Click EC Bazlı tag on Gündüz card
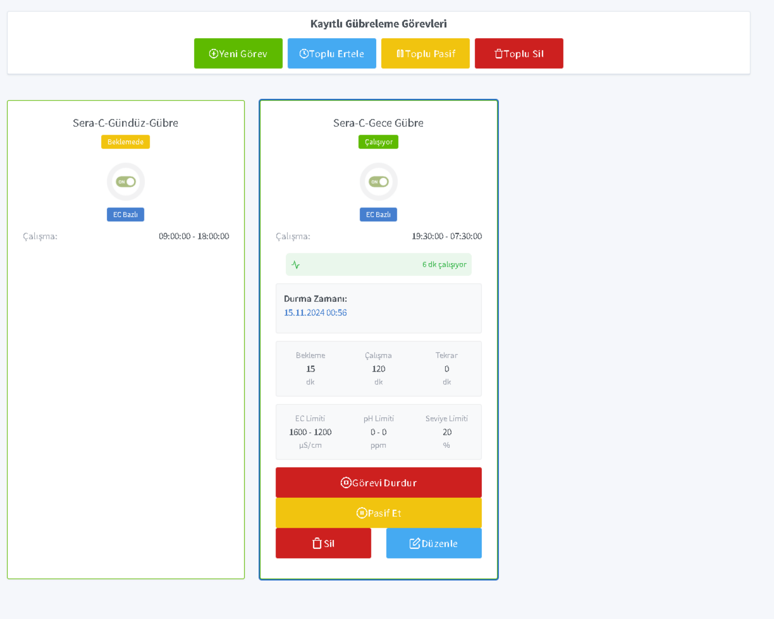 (125, 215)
